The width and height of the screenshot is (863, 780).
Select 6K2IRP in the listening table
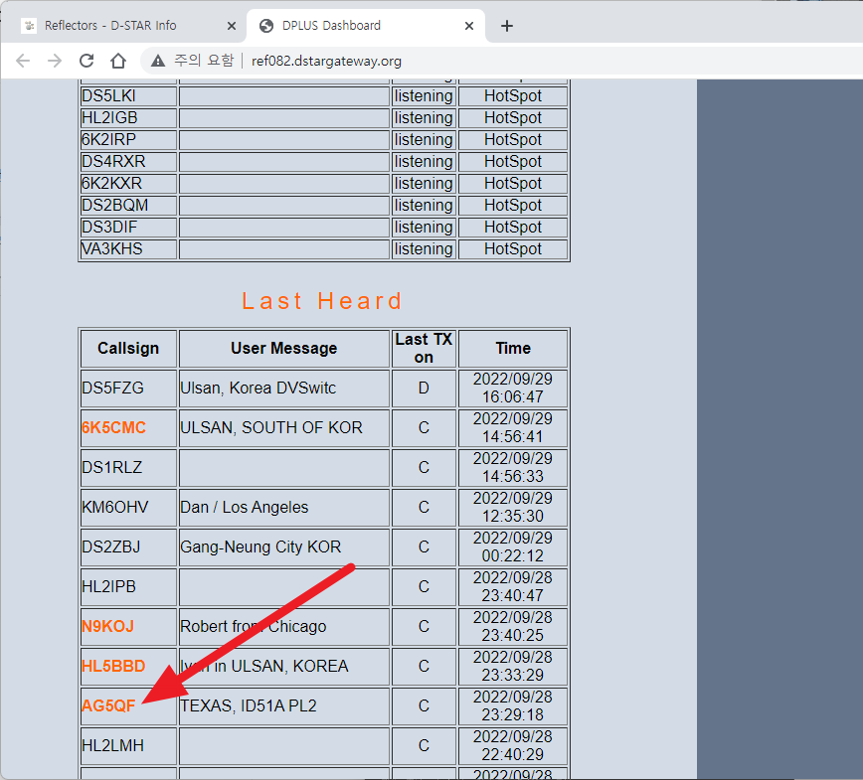click(108, 140)
